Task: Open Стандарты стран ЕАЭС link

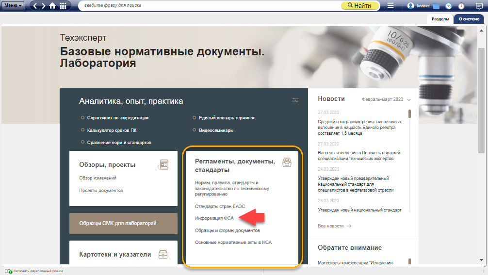Action: click(220, 206)
